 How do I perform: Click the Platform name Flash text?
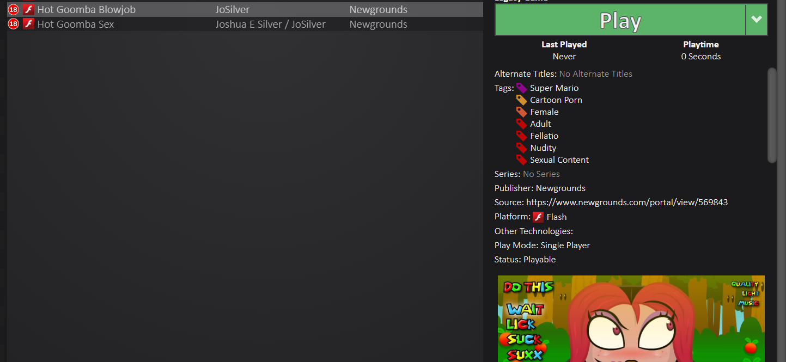(x=557, y=217)
